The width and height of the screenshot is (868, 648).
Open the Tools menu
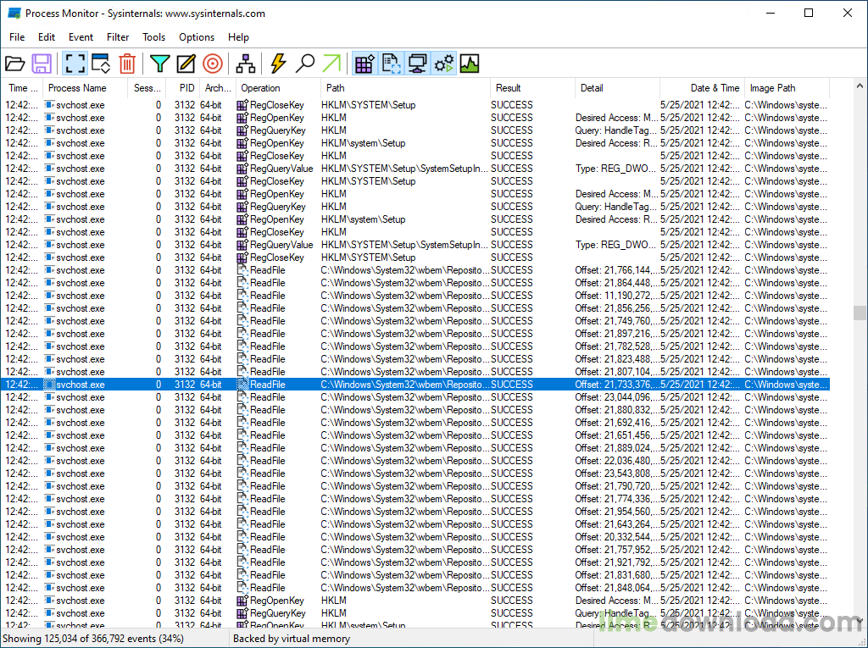point(154,37)
